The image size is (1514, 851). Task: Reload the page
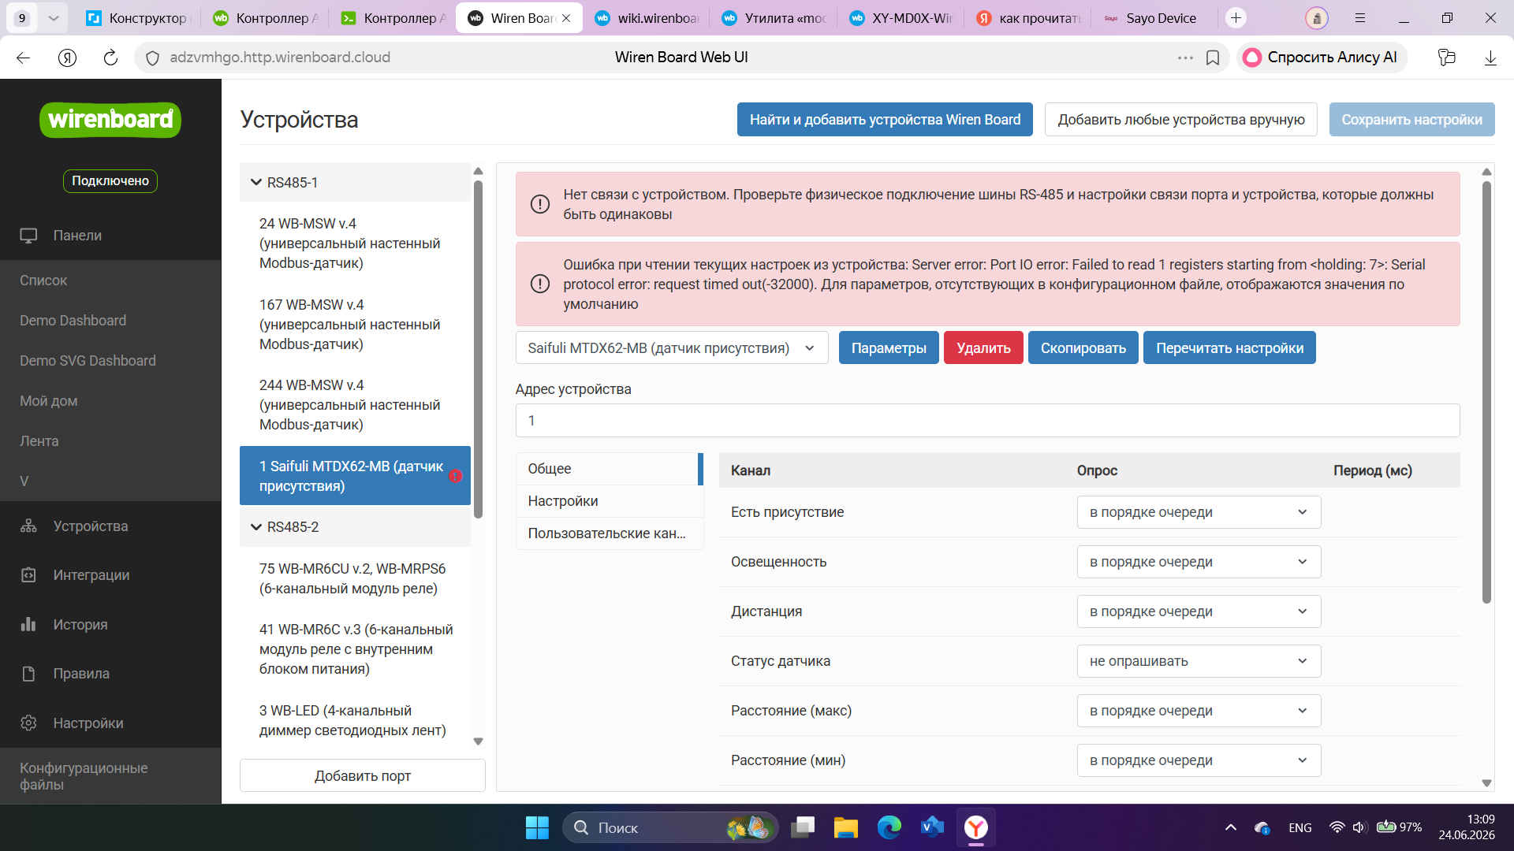110,58
